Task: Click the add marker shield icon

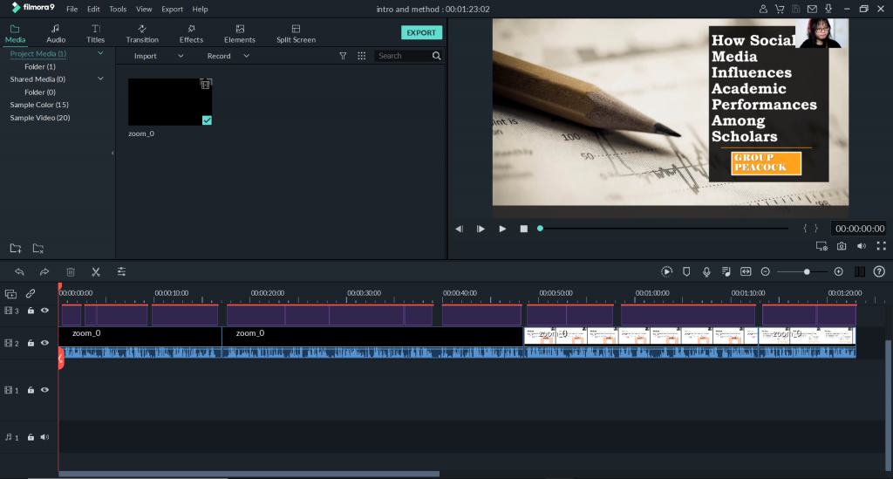Action: [x=686, y=272]
